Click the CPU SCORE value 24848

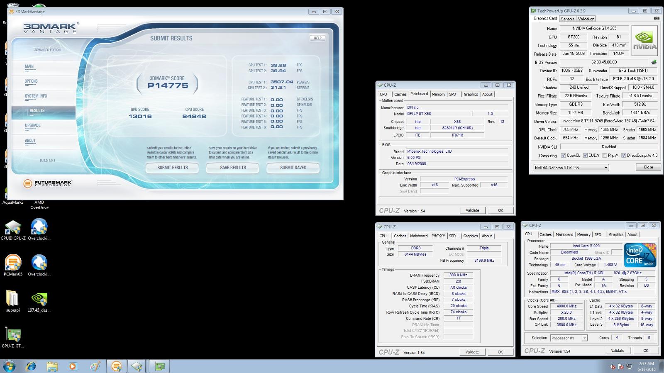click(x=194, y=117)
